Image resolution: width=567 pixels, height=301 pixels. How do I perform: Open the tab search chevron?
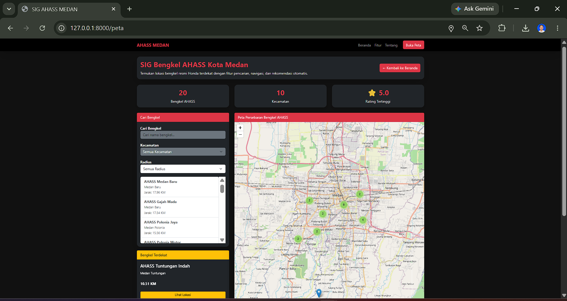[x=9, y=9]
